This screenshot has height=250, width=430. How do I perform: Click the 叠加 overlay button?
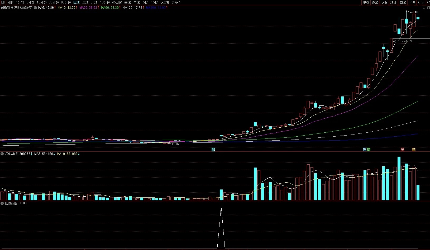(375, 2)
